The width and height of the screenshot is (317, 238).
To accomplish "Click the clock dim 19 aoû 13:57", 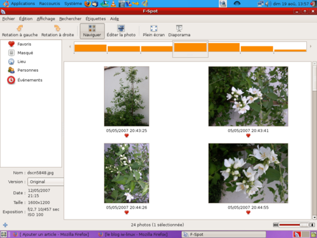I will click(291, 4).
